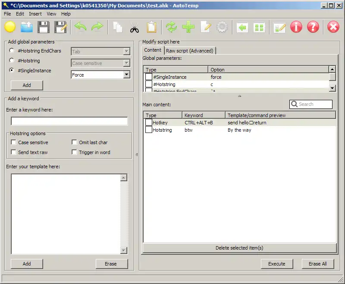
Task: Open the Insert menu
Action: pyautogui.click(x=35, y=14)
